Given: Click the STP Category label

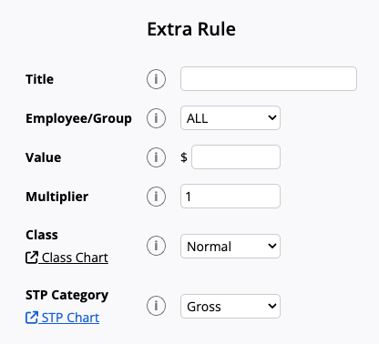Looking at the screenshot, I should pos(67,295).
